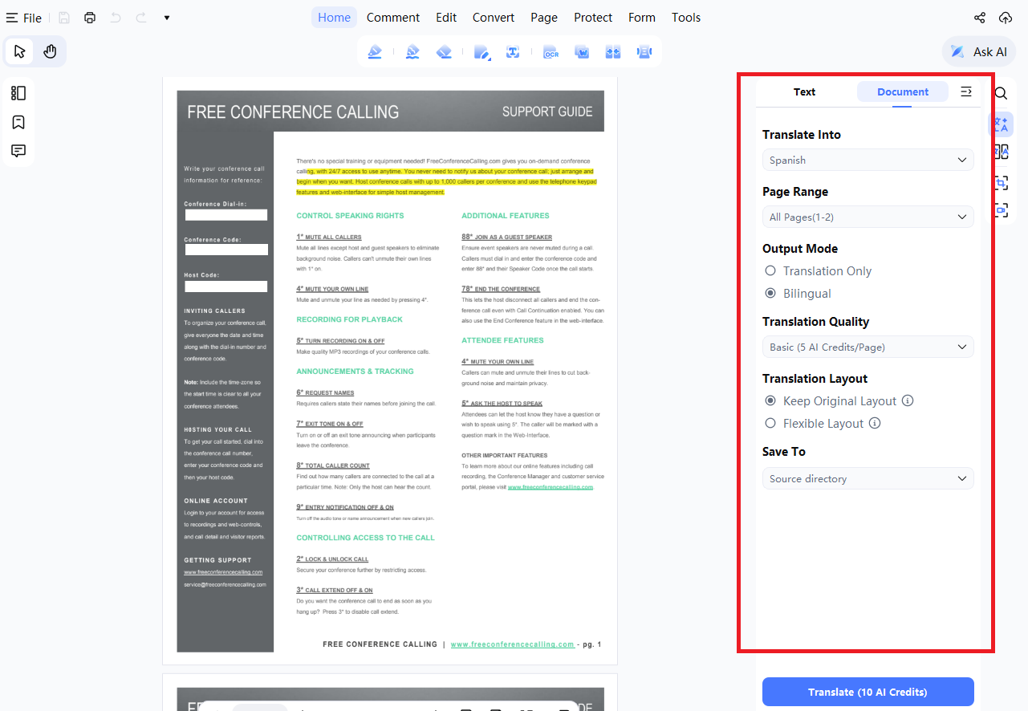Click the Conference Dial-in blank field
This screenshot has height=711, width=1028.
(x=226, y=215)
